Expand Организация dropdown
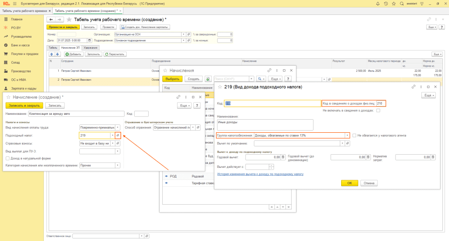This screenshot has width=449, height=241. point(183,34)
